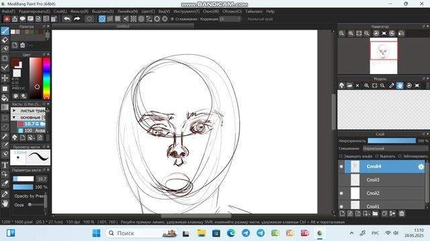The width and height of the screenshot is (430, 241).
Task: Open the Фильтр menu
Action: 79,11
